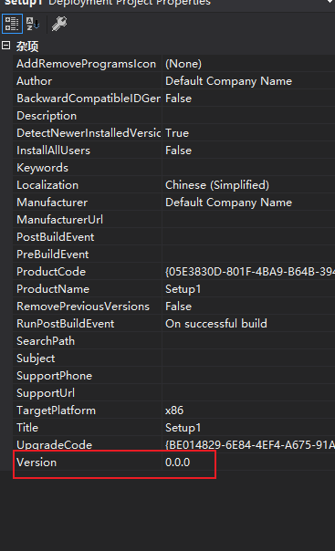Select the Version property
Image resolution: width=335 pixels, height=551 pixels.
click(37, 463)
